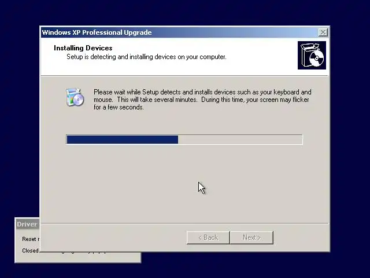Click the 'Please wait while Setup detects' paragraph

click(202, 100)
